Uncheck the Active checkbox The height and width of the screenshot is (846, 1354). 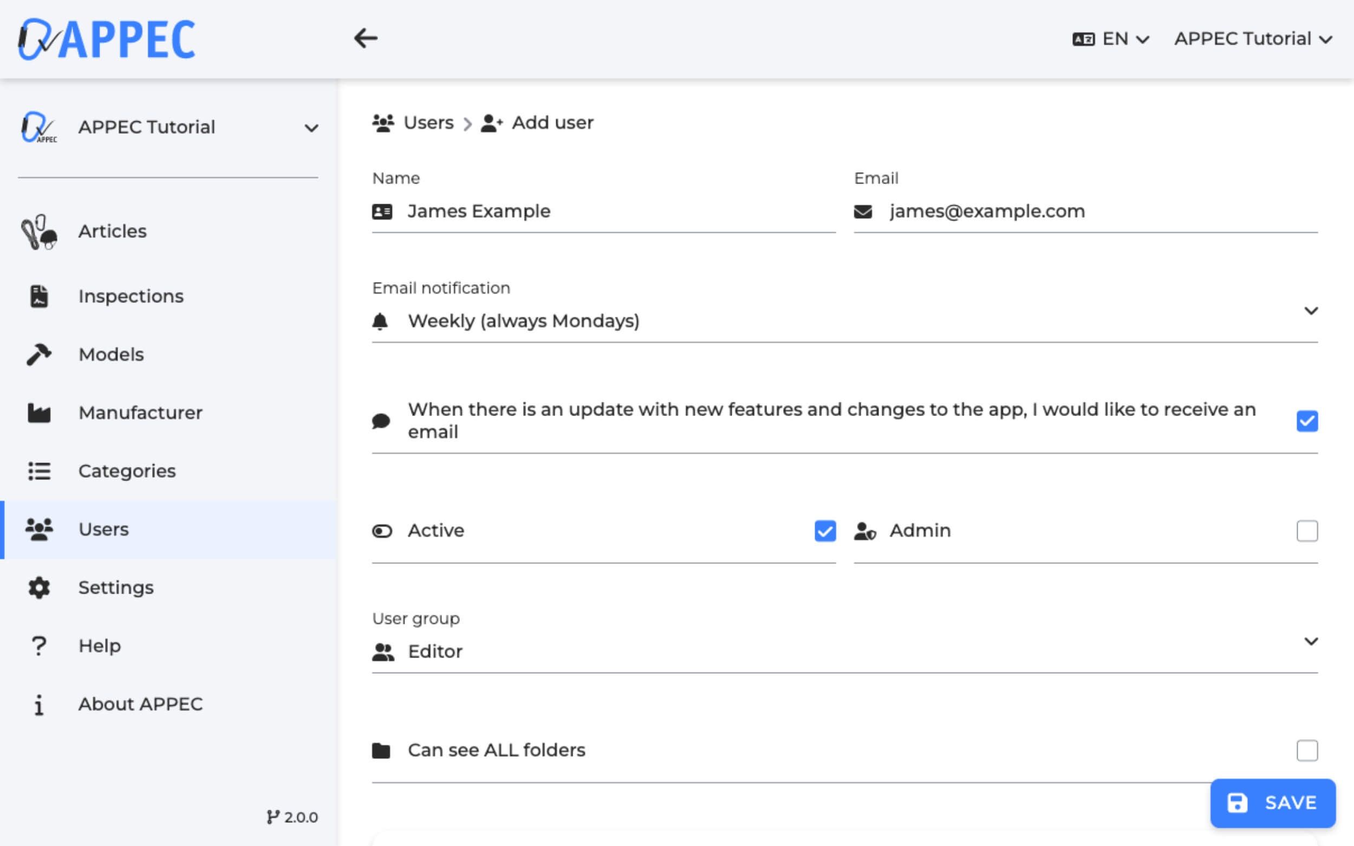coord(825,530)
